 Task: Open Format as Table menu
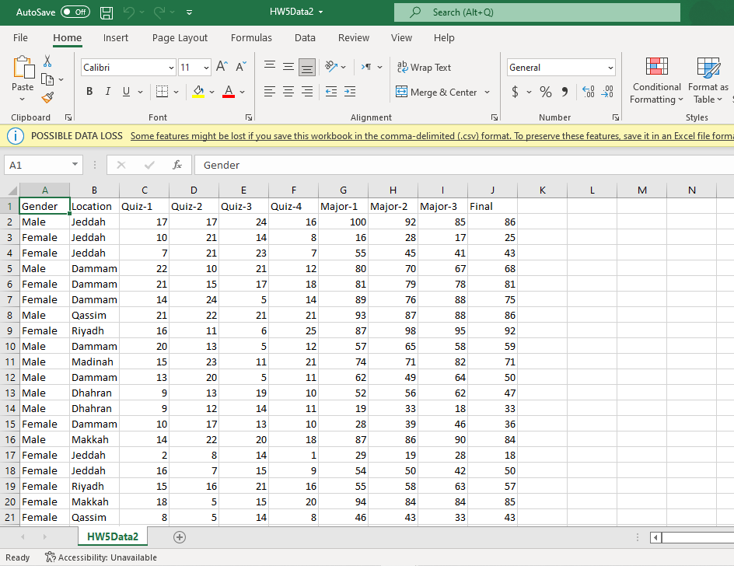tap(708, 81)
